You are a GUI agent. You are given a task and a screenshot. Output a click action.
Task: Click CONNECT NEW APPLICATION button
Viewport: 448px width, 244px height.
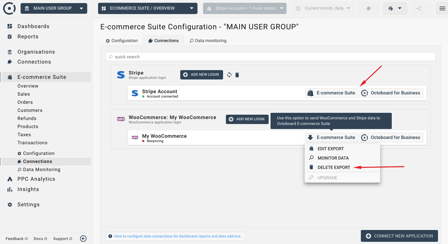pos(399,236)
